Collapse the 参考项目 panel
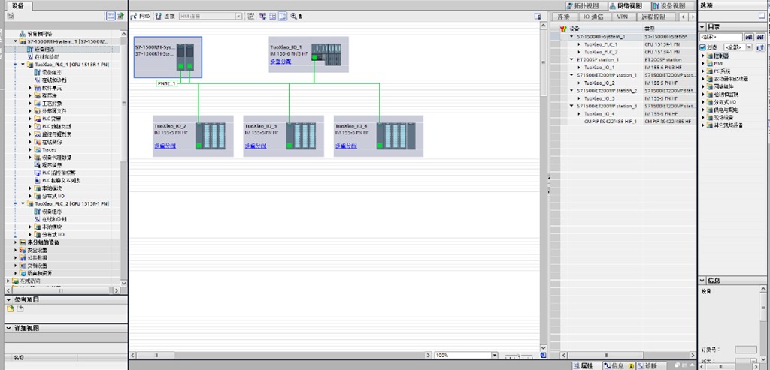This screenshot has height=370, width=770. coord(8,299)
